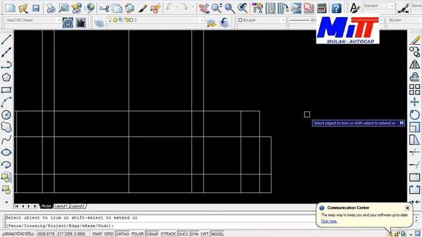
Task: Select the Construction Line tool
Action: 6,52
